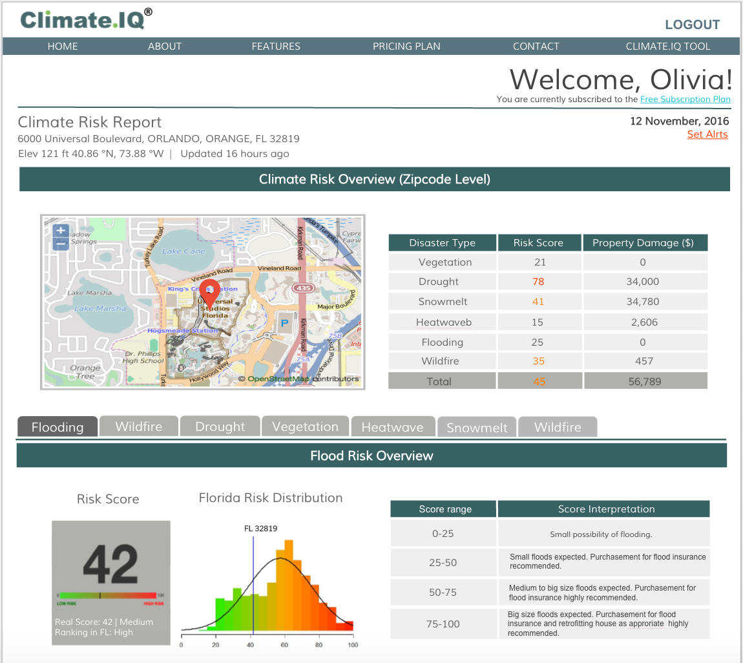Image resolution: width=743 pixels, height=663 pixels.
Task: Switch to the Flooding tab
Action: (x=58, y=427)
